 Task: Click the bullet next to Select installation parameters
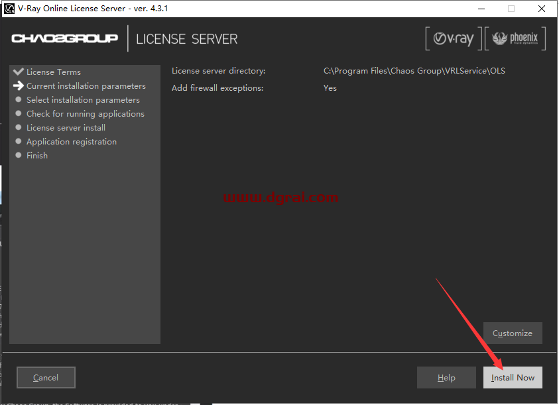pos(19,100)
